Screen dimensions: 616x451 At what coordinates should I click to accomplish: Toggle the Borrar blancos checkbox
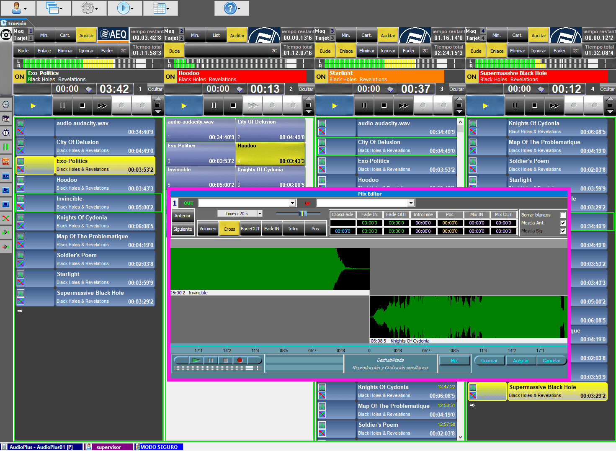pyautogui.click(x=563, y=215)
